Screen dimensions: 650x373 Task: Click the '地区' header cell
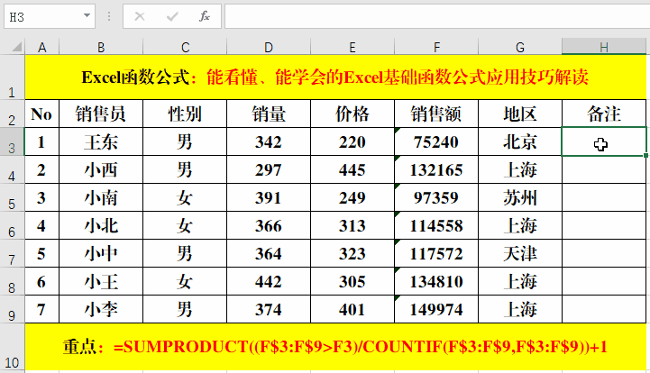520,114
